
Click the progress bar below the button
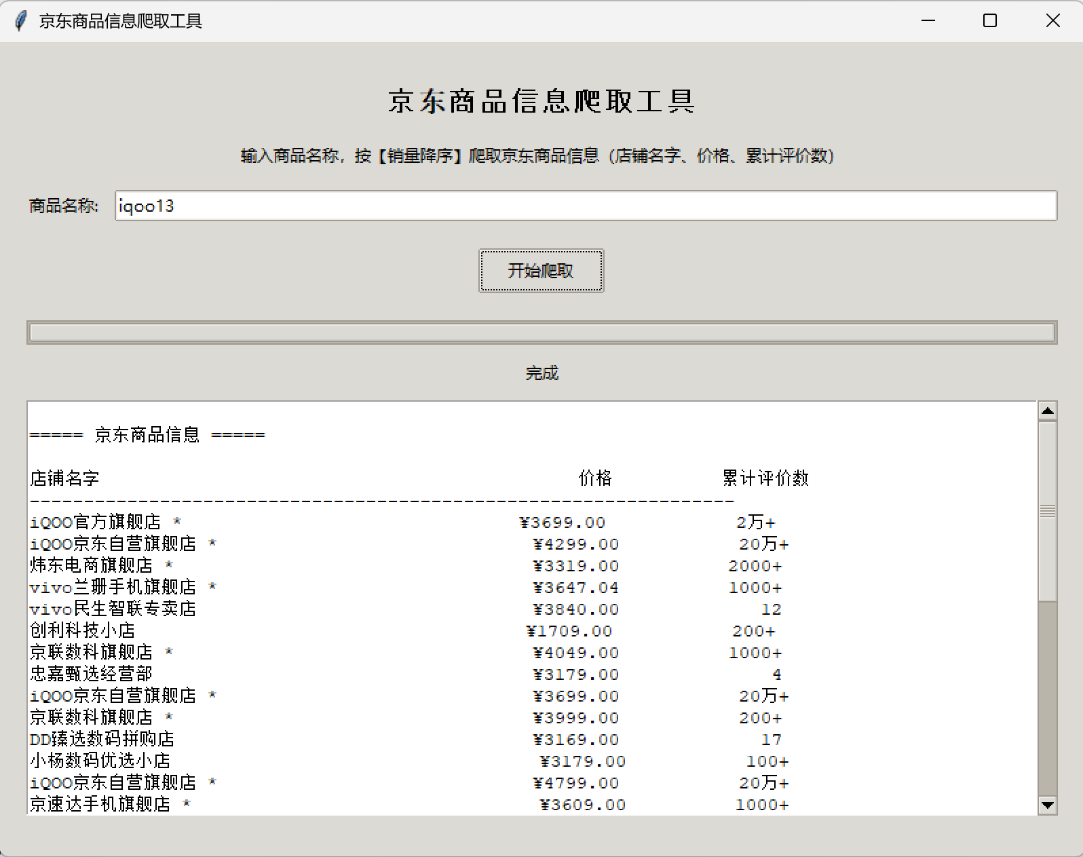point(541,332)
